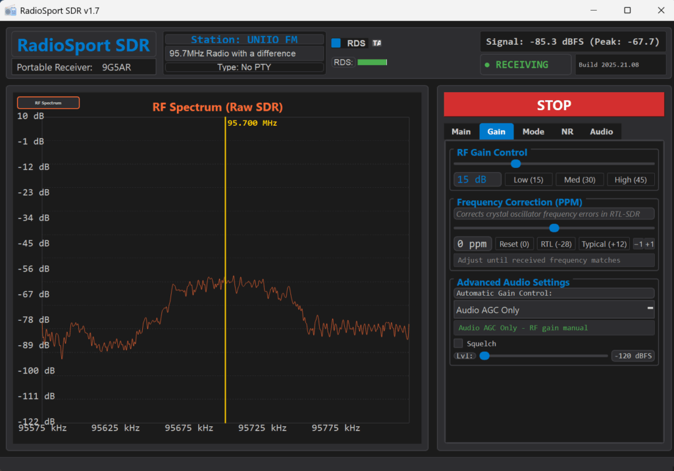Set gain to High (45)
This screenshot has height=471, width=674.
tap(630, 180)
